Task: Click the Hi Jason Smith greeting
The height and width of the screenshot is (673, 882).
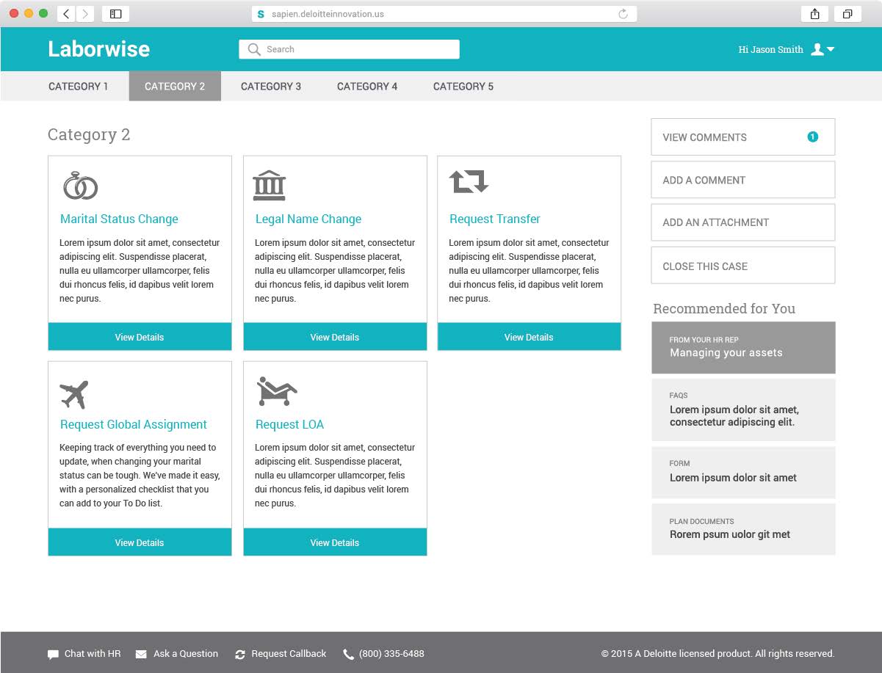Action: point(771,50)
